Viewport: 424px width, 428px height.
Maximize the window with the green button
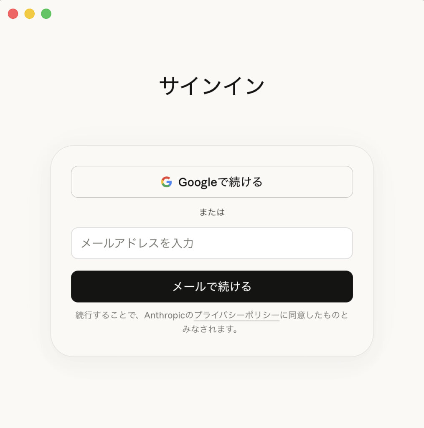pos(46,14)
